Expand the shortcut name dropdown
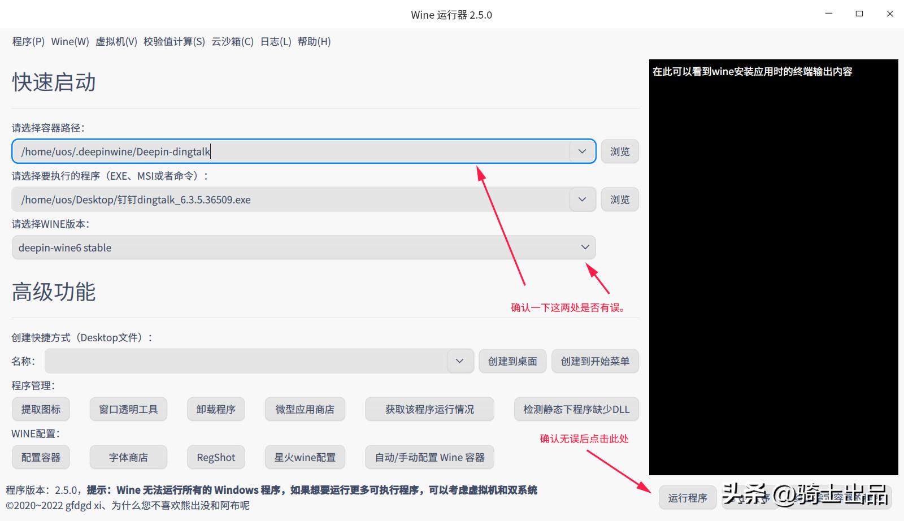 click(x=459, y=361)
